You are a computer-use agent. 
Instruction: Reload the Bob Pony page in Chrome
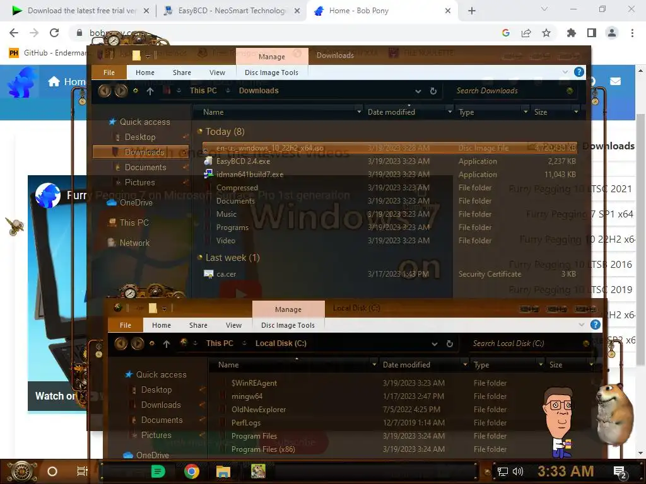[x=54, y=33]
